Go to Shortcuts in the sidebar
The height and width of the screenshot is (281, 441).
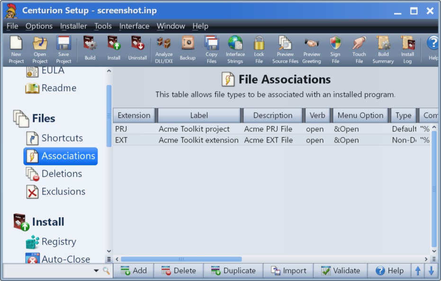(x=62, y=138)
